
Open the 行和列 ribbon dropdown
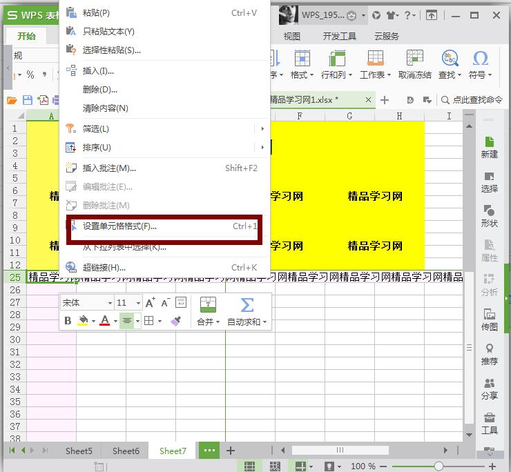(x=337, y=65)
